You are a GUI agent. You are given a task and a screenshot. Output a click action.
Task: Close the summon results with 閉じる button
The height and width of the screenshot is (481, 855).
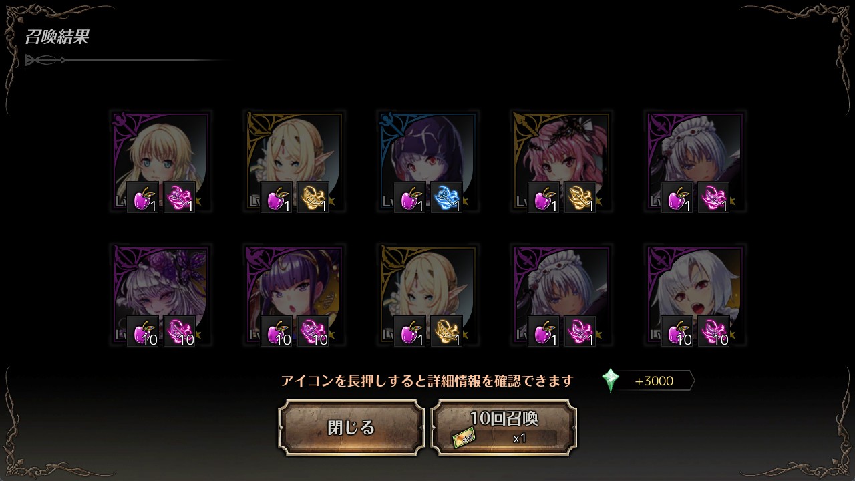[x=351, y=428]
